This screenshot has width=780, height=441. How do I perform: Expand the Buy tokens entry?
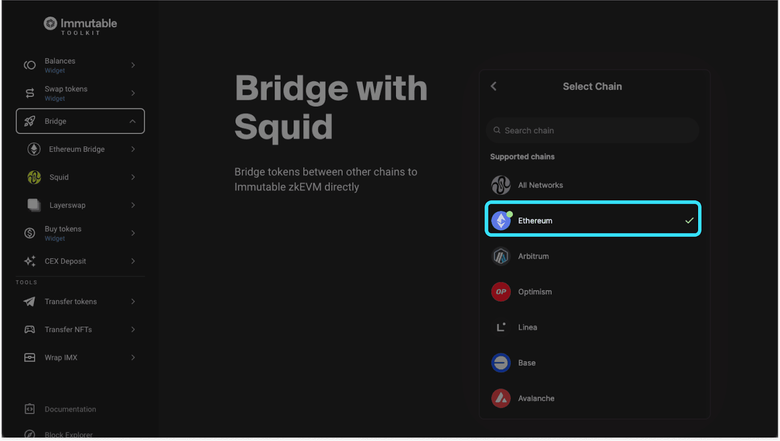pos(133,233)
